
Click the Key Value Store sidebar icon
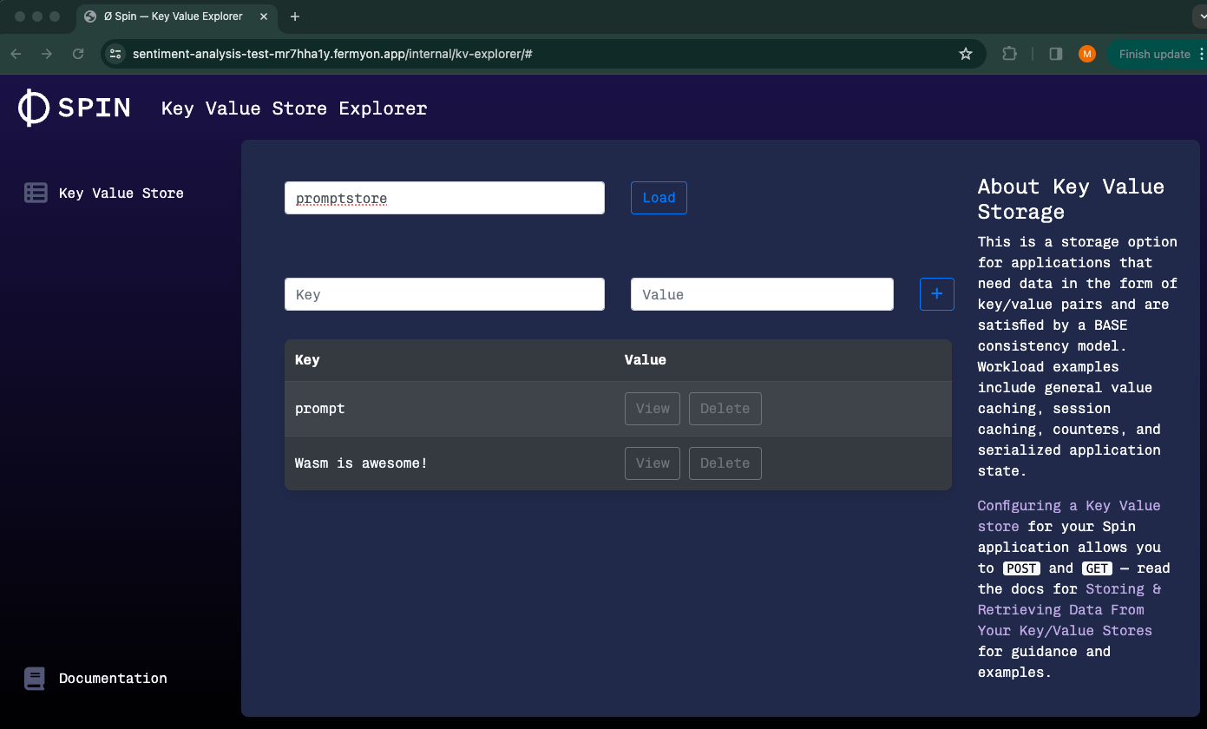click(36, 193)
